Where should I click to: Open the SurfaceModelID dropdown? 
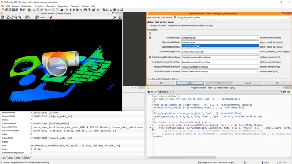tap(257, 38)
